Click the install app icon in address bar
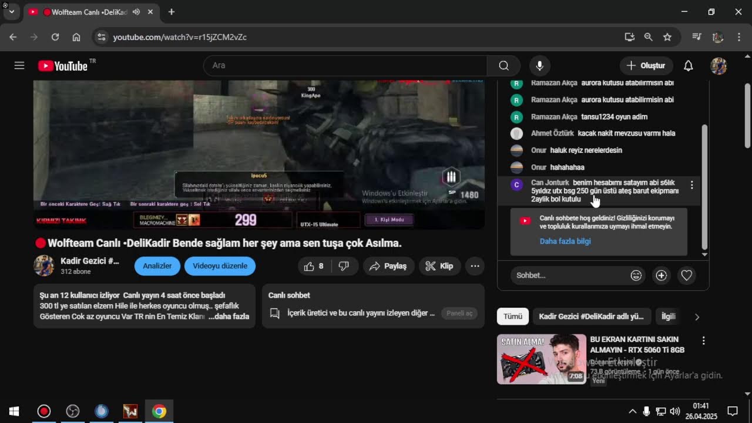 coord(629,37)
